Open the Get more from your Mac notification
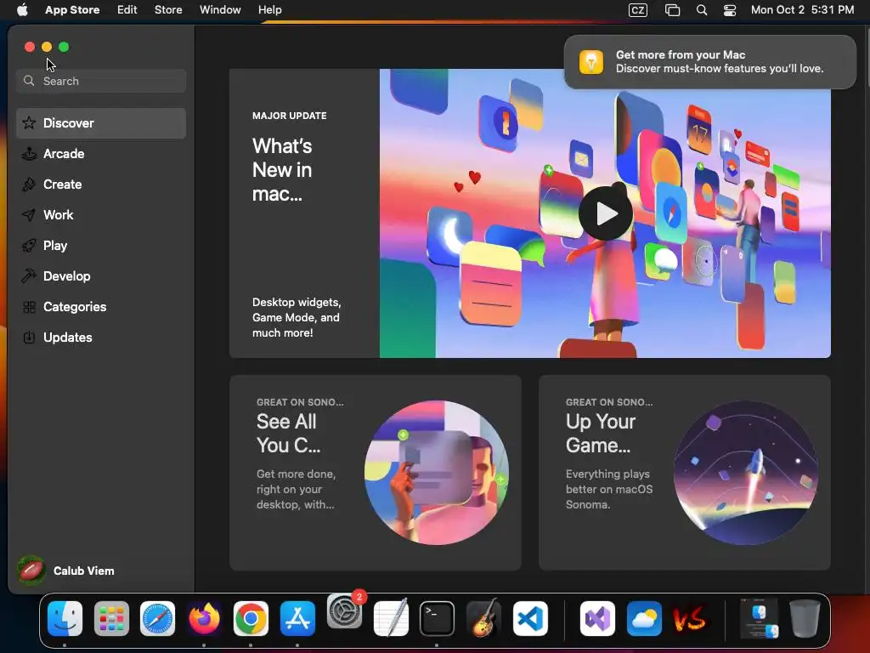870x653 pixels. 710,61
